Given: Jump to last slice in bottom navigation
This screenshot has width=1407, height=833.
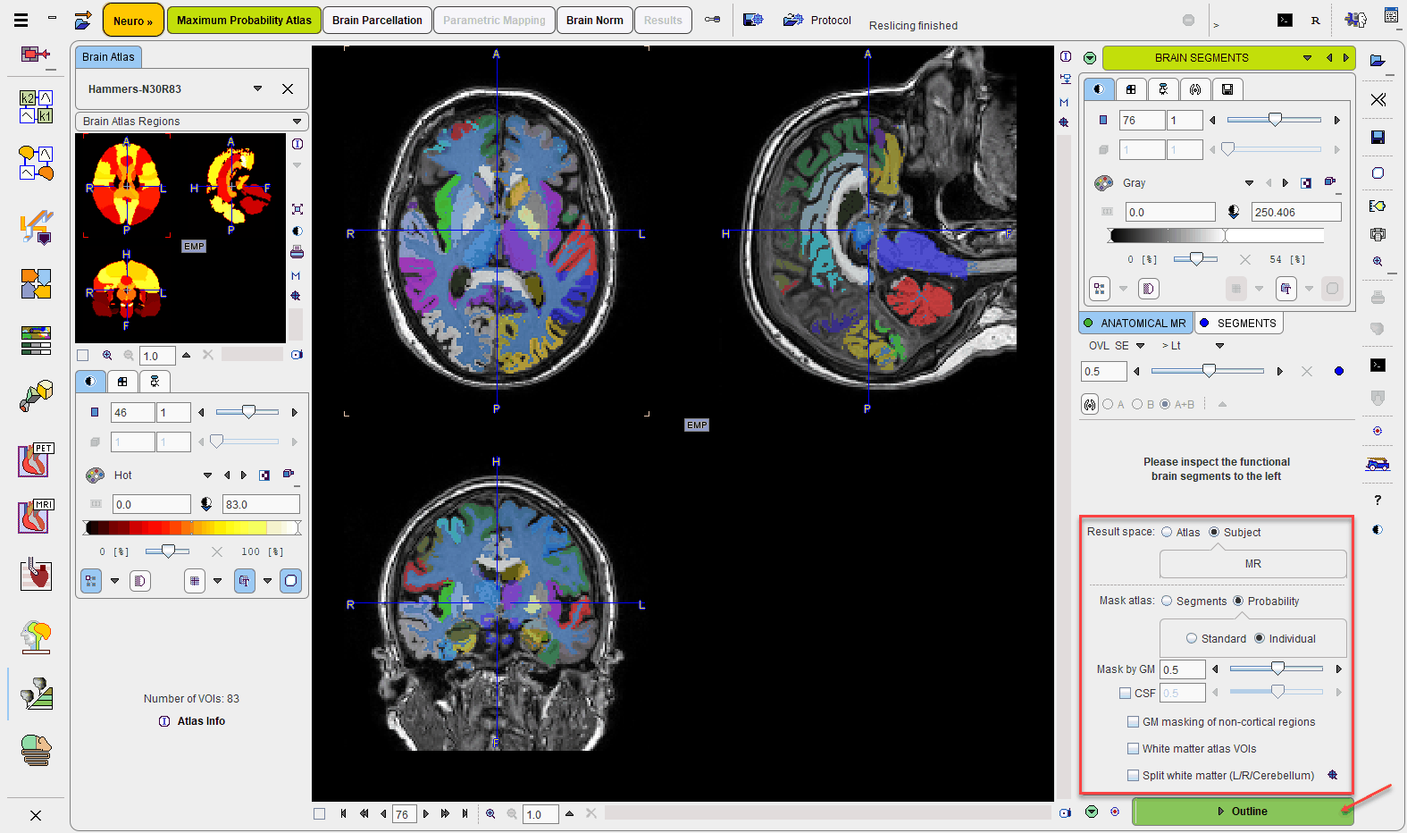Looking at the screenshot, I should point(465,813).
